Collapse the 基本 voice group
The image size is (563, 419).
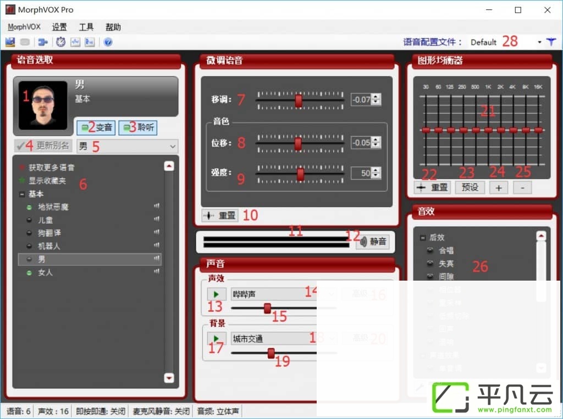coord(22,194)
